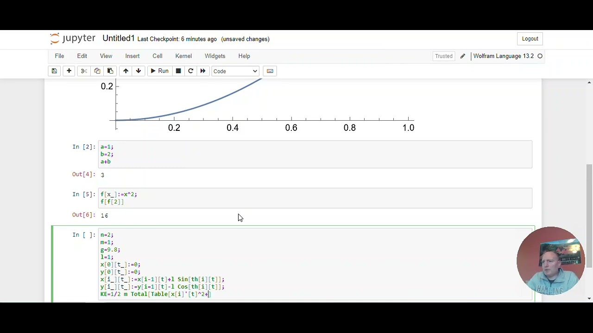Click the pencil edit mode indicator
593x333 pixels.
[462, 56]
